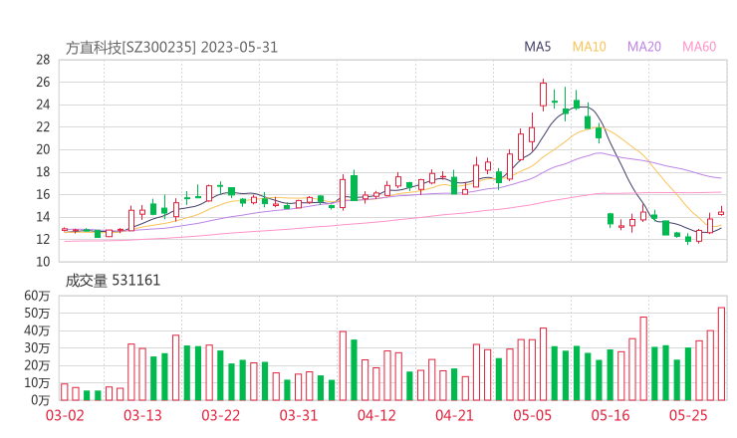The height and width of the screenshot is (438, 737).
Task: Click the 03-31 date label
Action: pos(299,415)
